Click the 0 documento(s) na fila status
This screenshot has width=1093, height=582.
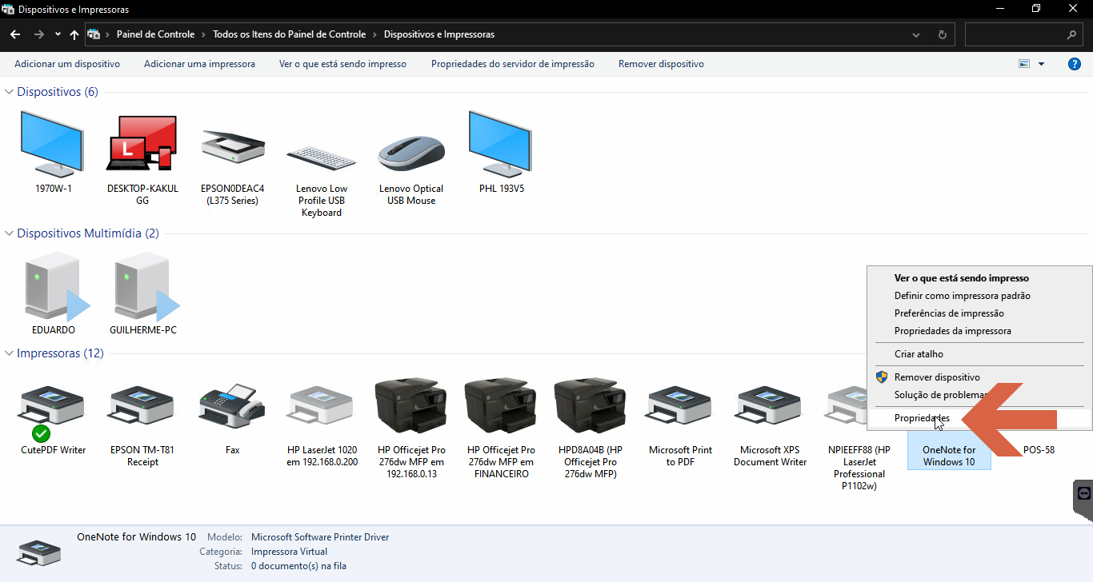pyautogui.click(x=298, y=566)
